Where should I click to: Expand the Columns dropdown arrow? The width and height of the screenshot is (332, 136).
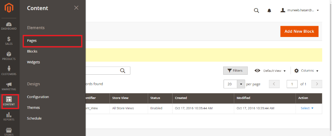317,71
